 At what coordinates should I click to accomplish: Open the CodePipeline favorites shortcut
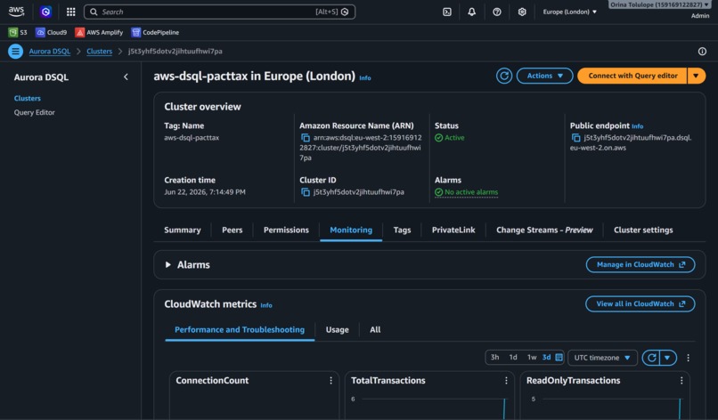[155, 33]
